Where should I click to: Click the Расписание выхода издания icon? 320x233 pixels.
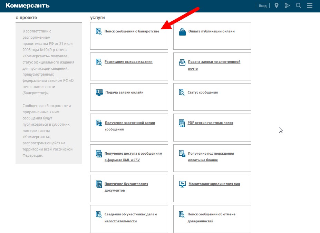(x=99, y=62)
